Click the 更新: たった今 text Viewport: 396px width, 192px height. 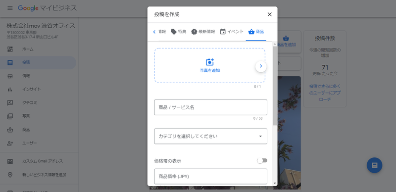[325, 74]
